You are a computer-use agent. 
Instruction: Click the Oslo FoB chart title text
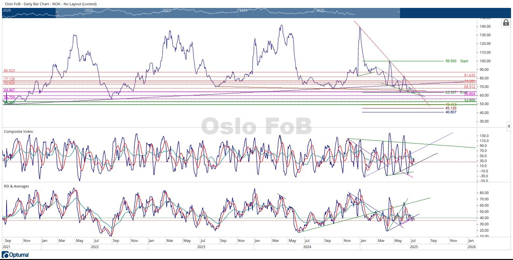51,4
